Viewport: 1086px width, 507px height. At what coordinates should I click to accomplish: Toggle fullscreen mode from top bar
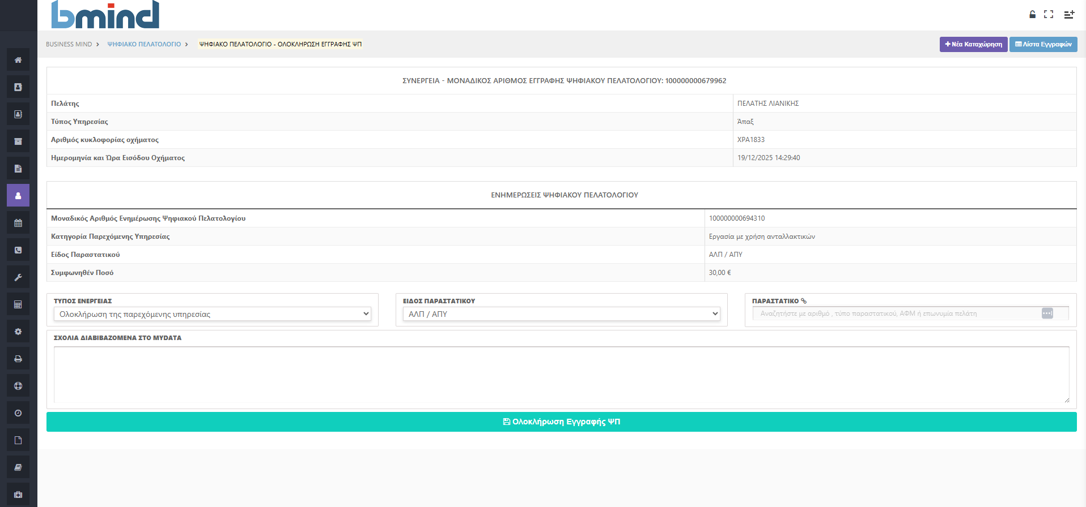(x=1049, y=15)
